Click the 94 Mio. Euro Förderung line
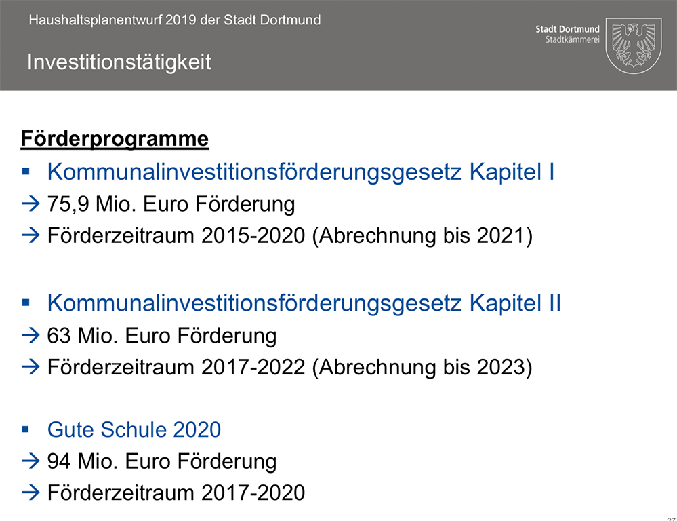Viewport: 677px width, 521px height. pyautogui.click(x=162, y=462)
